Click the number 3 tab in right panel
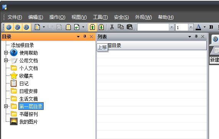 (215, 39)
